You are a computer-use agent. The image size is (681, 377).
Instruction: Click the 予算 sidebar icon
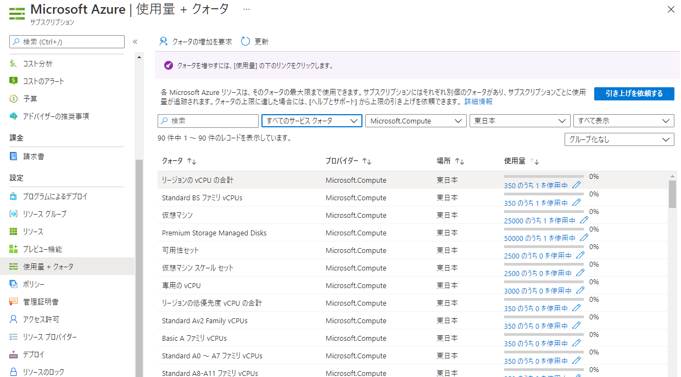(x=14, y=99)
